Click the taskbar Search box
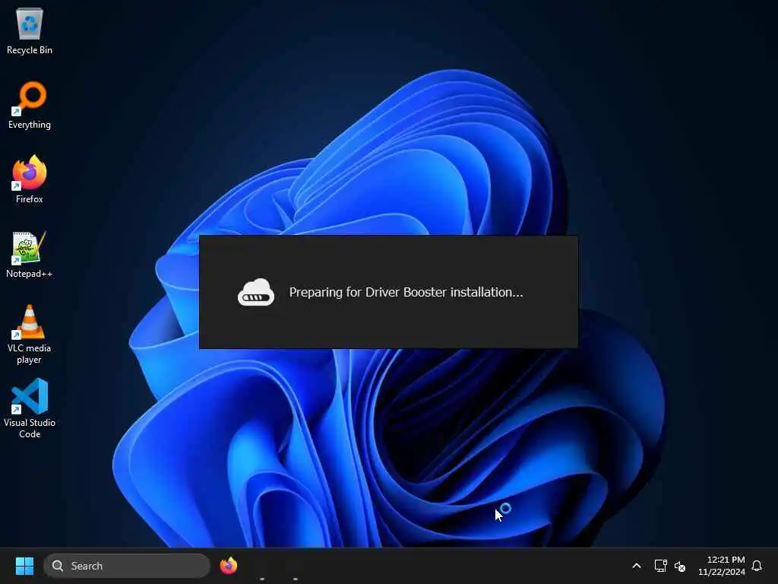The width and height of the screenshot is (778, 584). click(127, 566)
